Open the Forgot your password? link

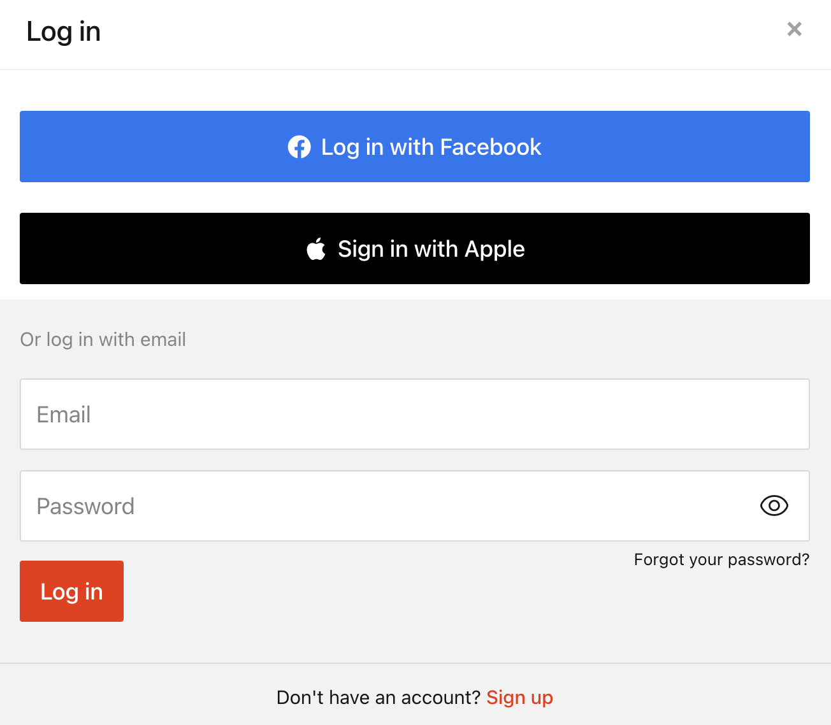(721, 559)
